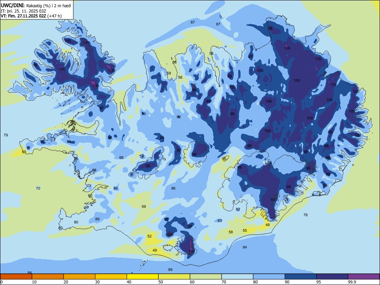380x285 pixels.
Task: Click the map humidity value '52'
Action: tap(149, 236)
